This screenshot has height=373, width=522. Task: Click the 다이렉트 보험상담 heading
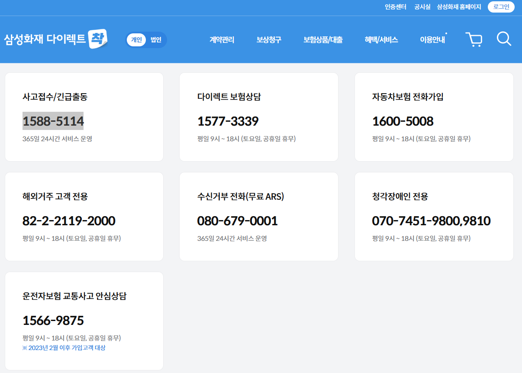(229, 97)
